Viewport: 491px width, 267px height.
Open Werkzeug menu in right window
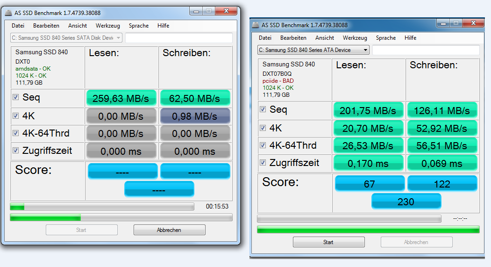point(355,38)
